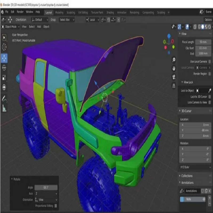This screenshot has height=213, width=213.
Task: Check Lock Camera to View
Action: click(210, 102)
